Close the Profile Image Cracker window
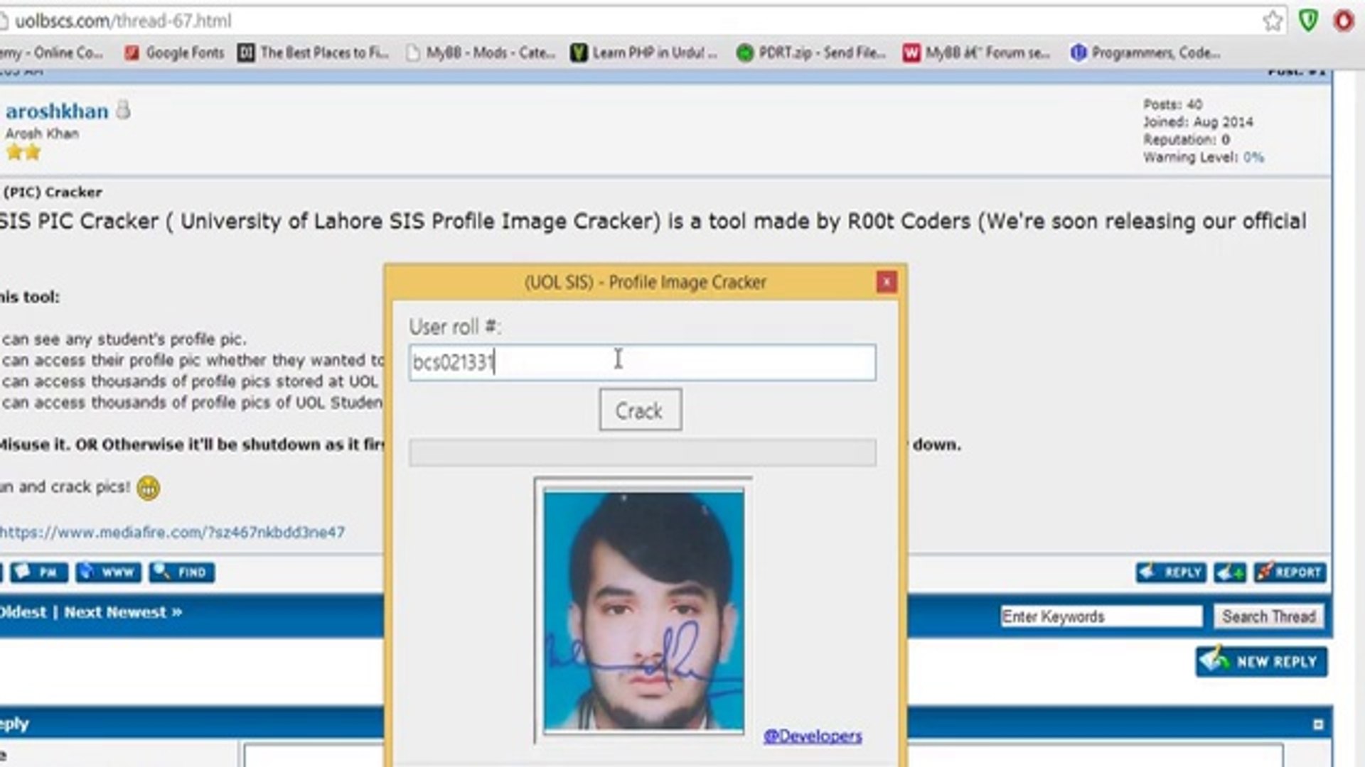The width and height of the screenshot is (1365, 767). point(886,283)
